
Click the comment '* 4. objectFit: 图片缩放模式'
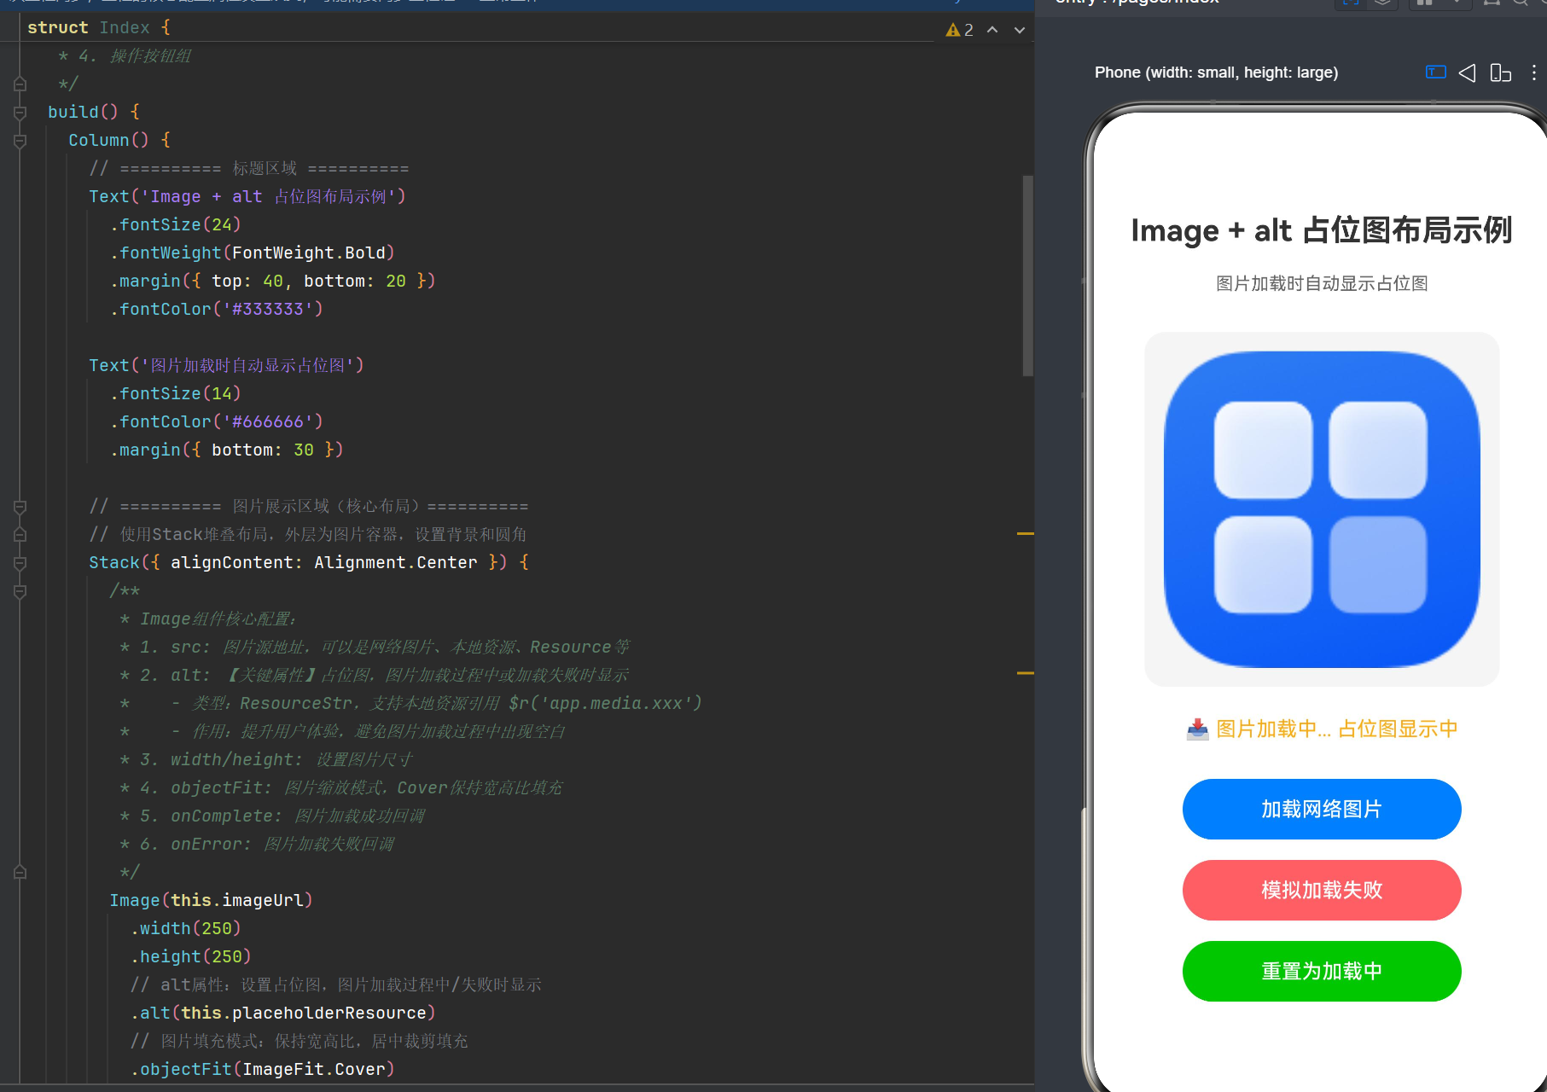341,788
